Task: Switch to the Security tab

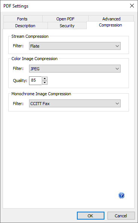Action: tap(67, 26)
